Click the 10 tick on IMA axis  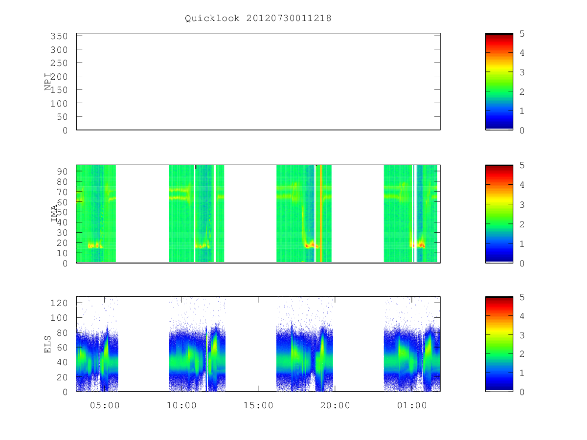63,253
